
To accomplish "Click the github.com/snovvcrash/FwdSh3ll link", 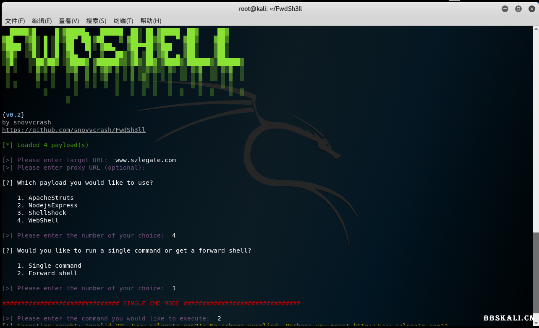I will click(x=74, y=130).
